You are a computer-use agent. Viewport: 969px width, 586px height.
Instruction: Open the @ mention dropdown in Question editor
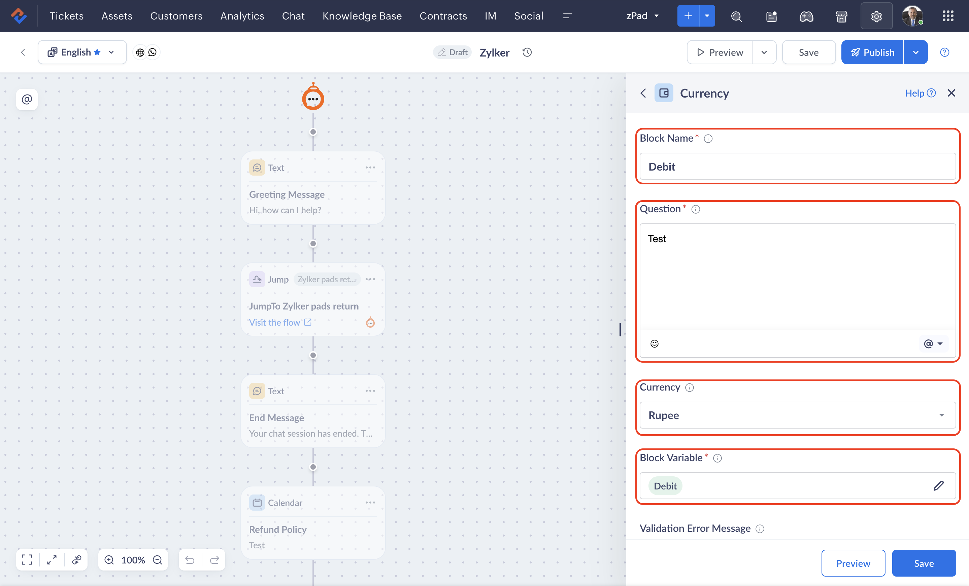pyautogui.click(x=933, y=343)
